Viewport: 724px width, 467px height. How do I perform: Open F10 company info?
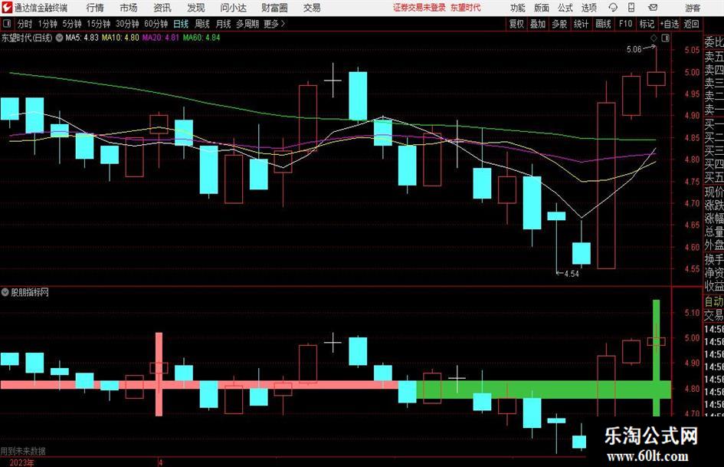click(x=626, y=24)
